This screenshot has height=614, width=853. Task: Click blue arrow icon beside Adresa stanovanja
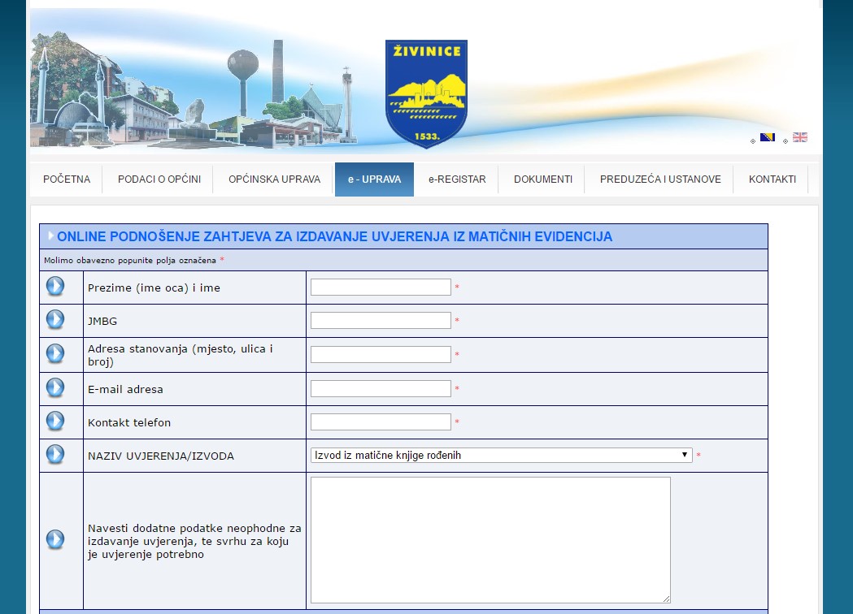click(x=54, y=354)
